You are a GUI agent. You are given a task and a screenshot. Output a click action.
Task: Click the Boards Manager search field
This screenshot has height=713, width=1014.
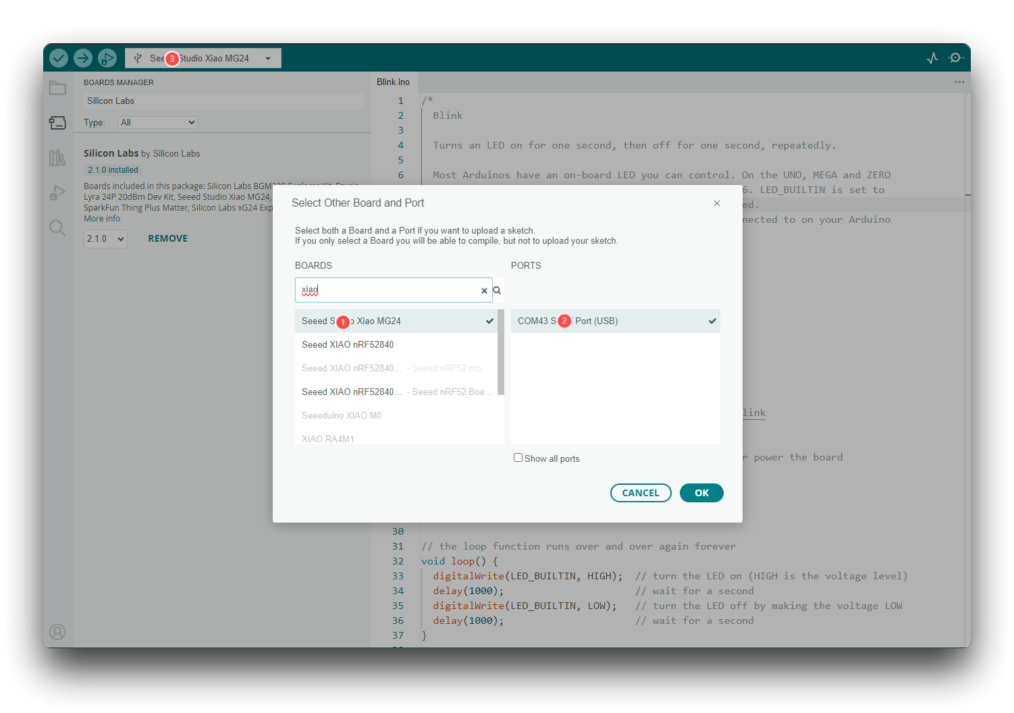click(x=224, y=101)
